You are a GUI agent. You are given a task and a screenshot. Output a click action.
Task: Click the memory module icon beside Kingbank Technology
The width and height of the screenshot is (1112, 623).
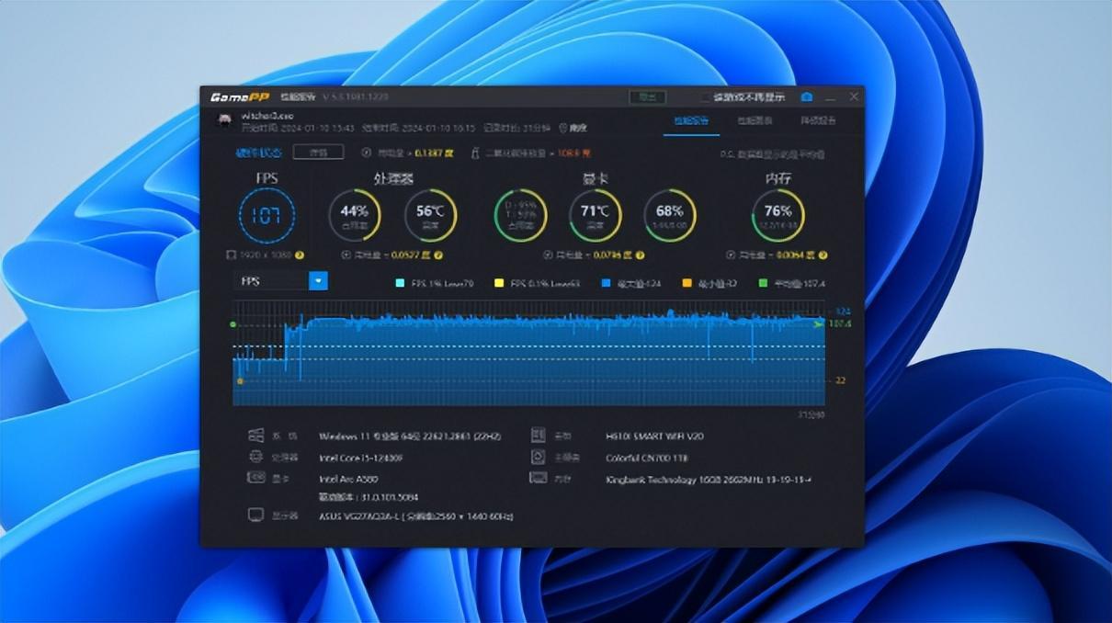coord(539,478)
